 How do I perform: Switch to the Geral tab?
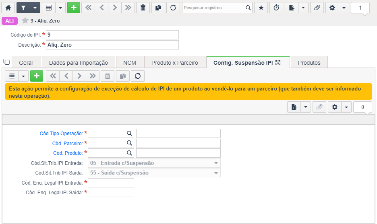coord(26,63)
